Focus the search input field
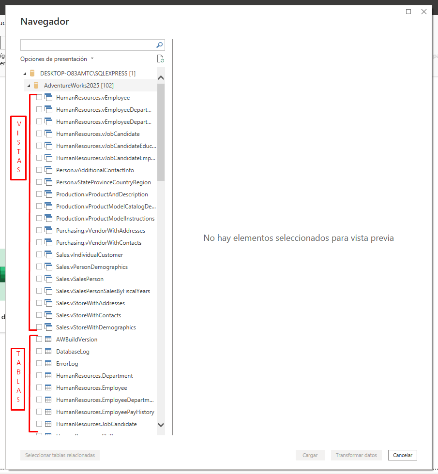This screenshot has width=438, height=474. pyautogui.click(x=87, y=45)
